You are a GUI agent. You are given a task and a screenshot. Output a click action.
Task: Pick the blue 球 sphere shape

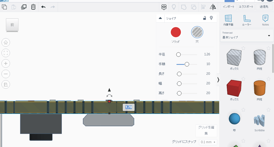(x=234, y=119)
